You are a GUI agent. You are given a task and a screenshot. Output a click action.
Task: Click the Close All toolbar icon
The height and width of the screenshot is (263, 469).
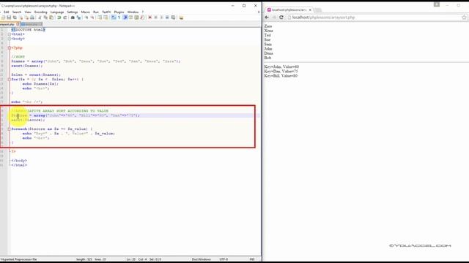pos(27,18)
